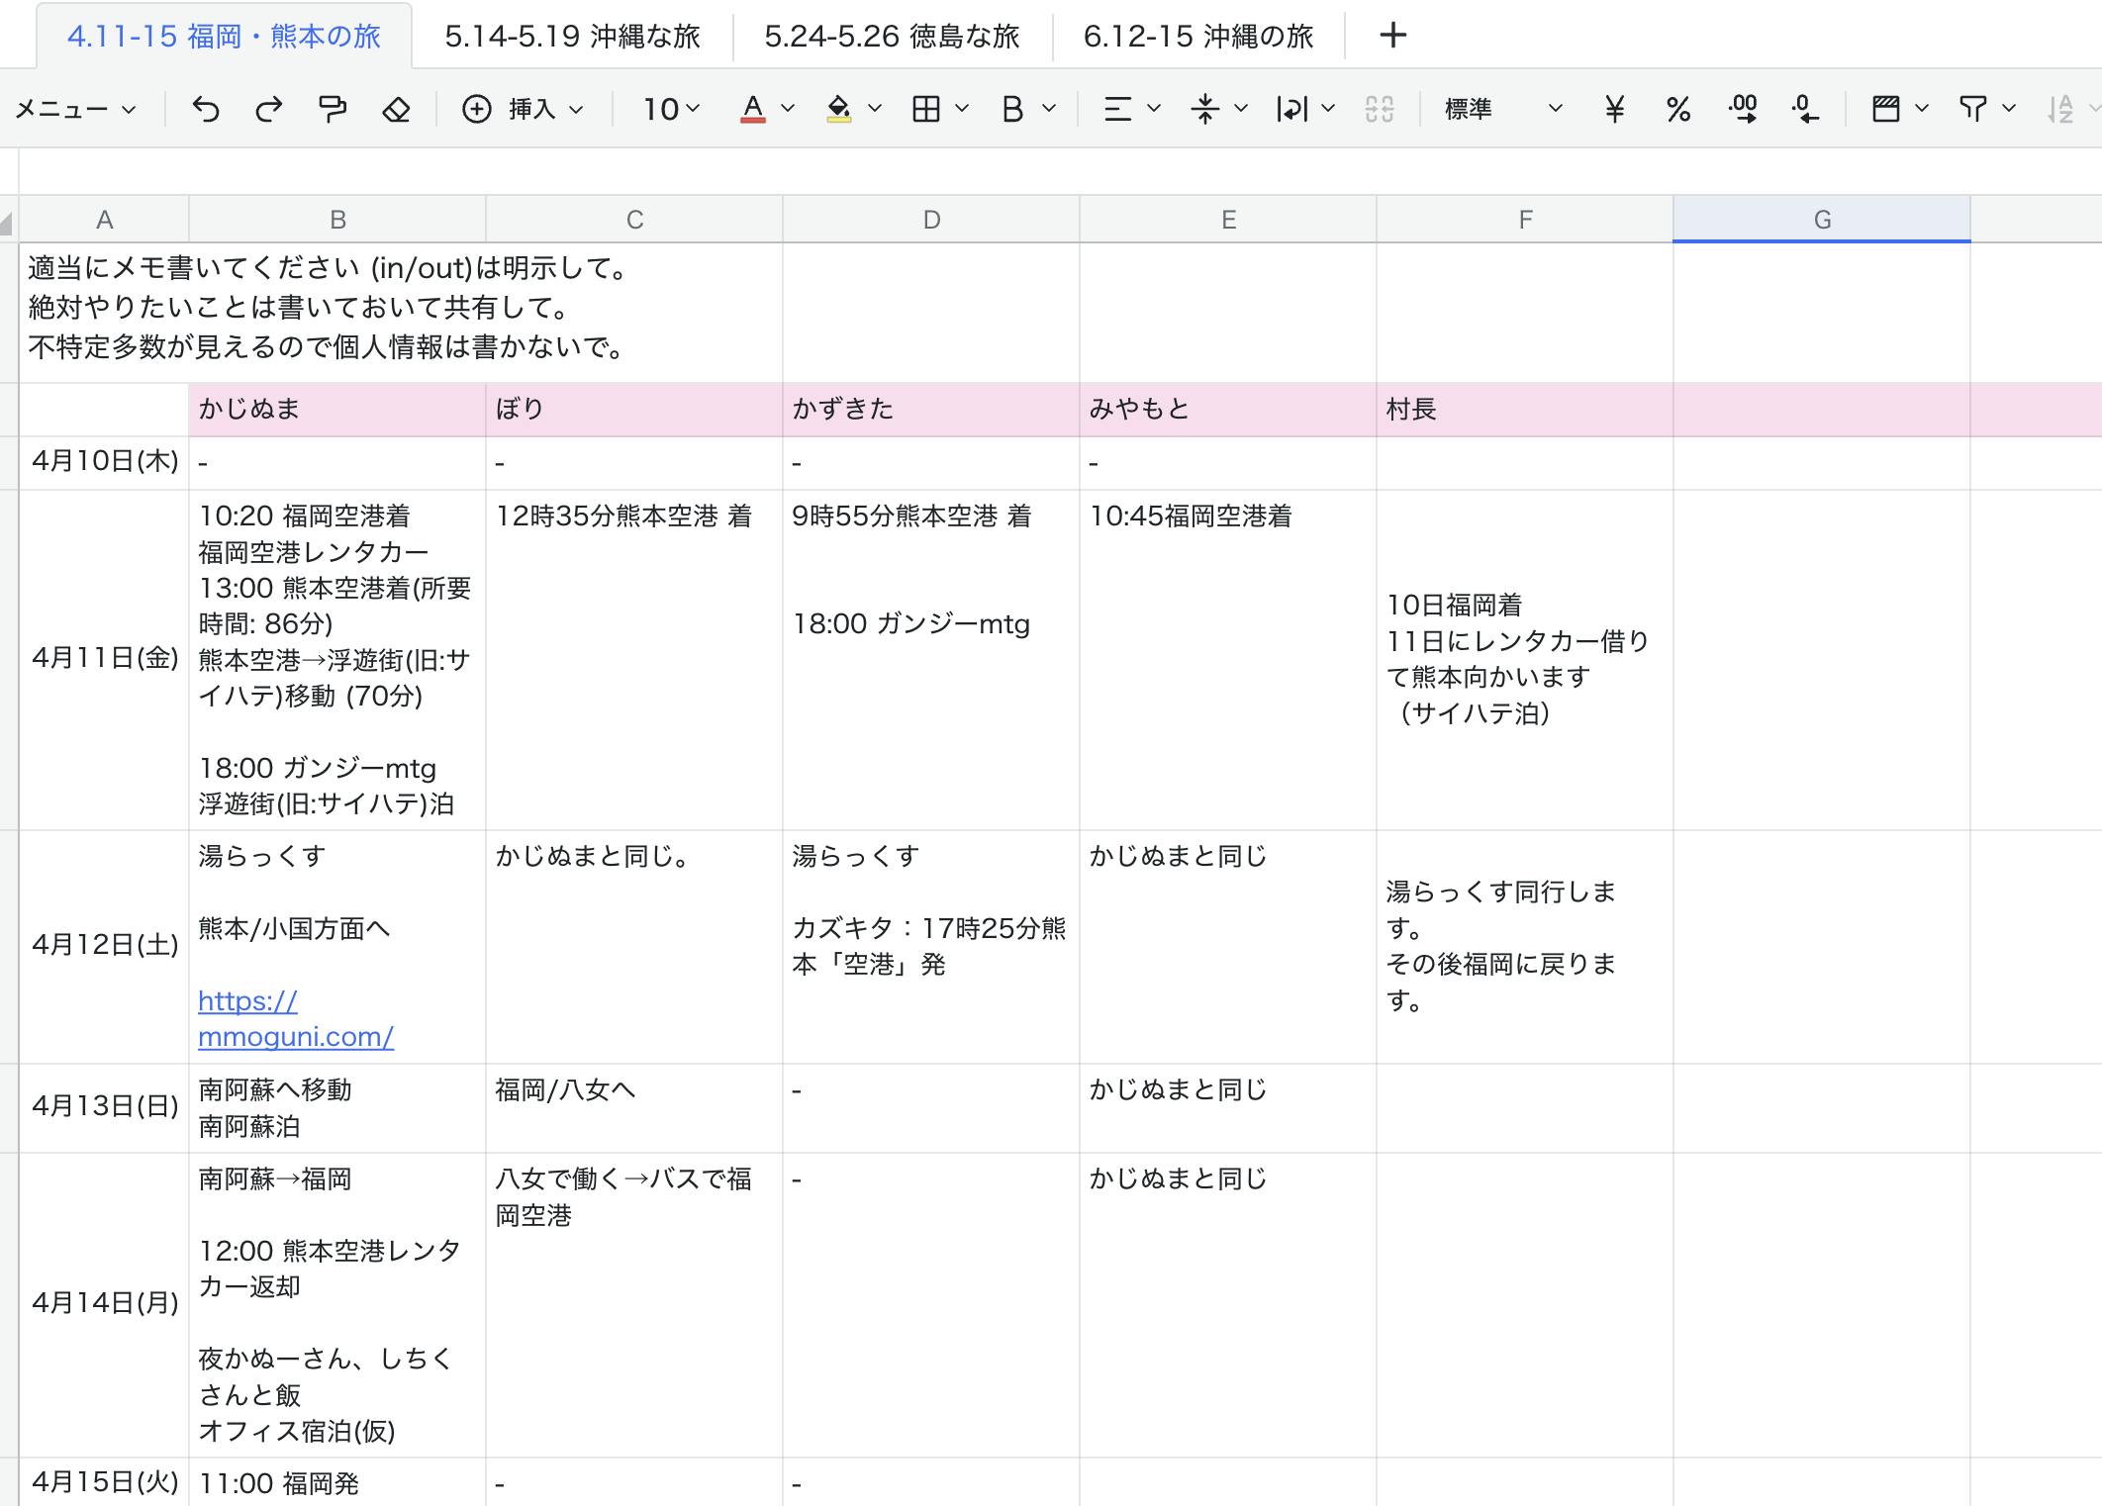Select column G header
This screenshot has height=1506, width=2102.
[1821, 220]
